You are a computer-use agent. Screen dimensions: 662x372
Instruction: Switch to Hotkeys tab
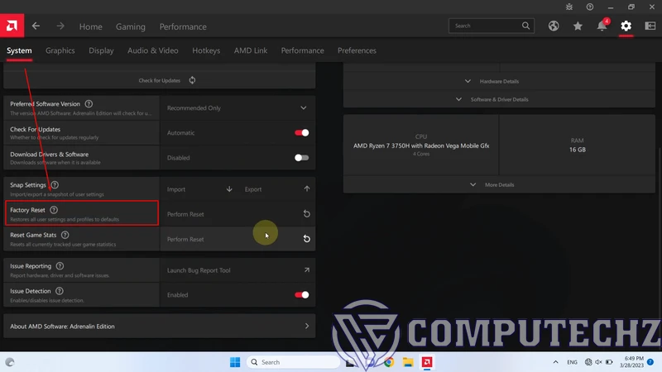pos(206,50)
